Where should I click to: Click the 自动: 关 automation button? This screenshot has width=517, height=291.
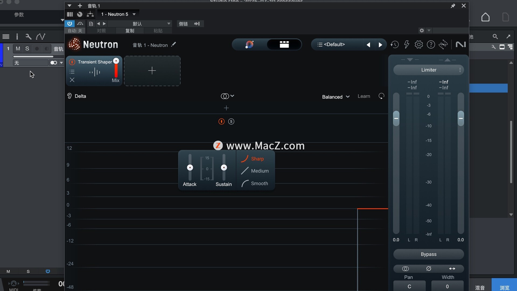pos(75,31)
